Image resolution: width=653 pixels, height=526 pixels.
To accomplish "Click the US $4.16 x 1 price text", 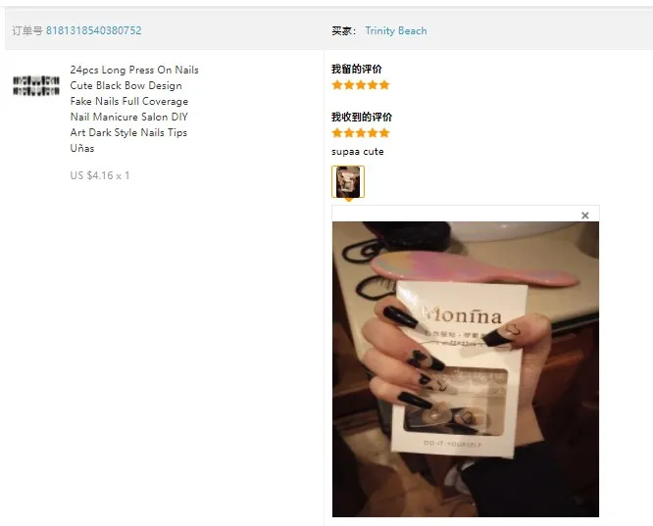I will point(100,175).
